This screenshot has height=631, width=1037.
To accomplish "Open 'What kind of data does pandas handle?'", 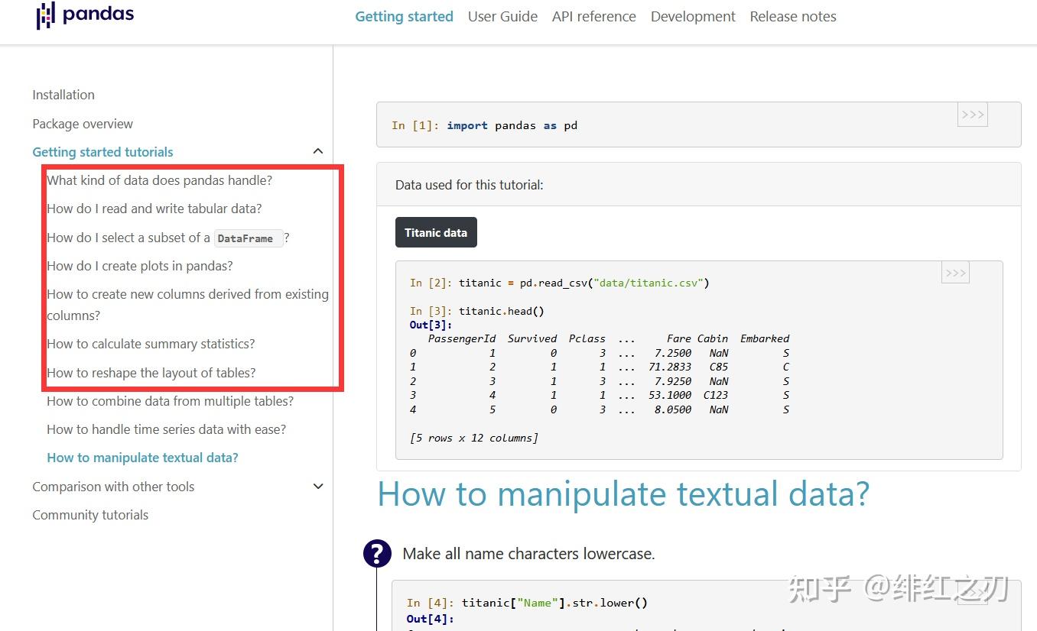I will (x=159, y=180).
